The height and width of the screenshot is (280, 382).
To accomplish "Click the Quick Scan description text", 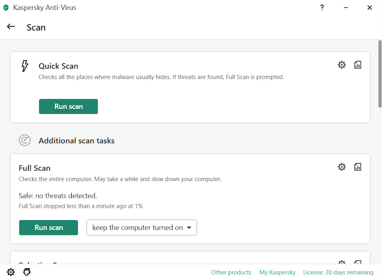I will 161,77.
